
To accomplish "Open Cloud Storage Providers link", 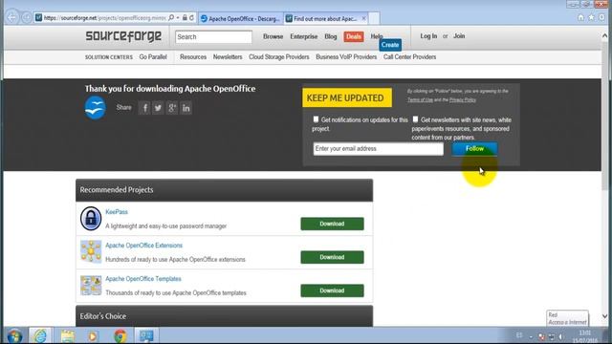I will tap(279, 57).
